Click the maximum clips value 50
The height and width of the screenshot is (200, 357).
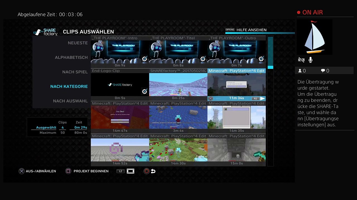coord(62,133)
